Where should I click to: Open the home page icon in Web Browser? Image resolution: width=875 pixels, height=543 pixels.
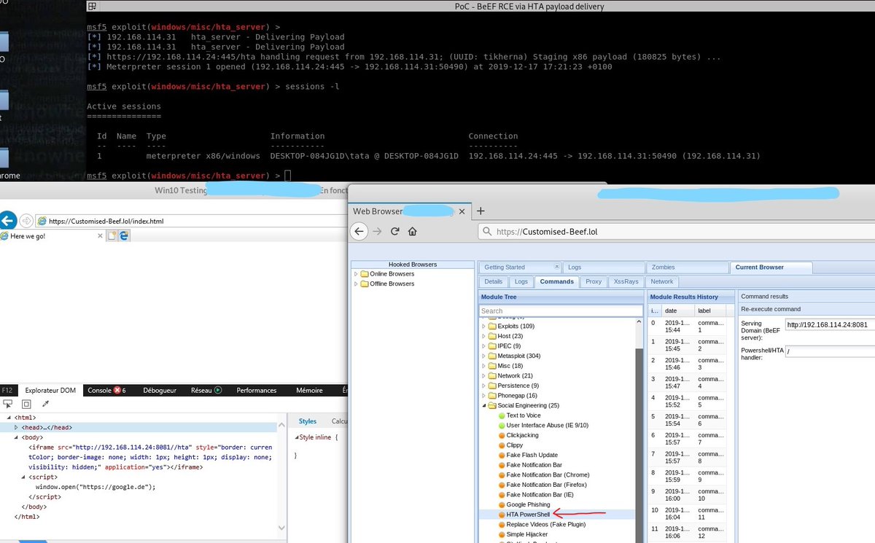point(413,232)
